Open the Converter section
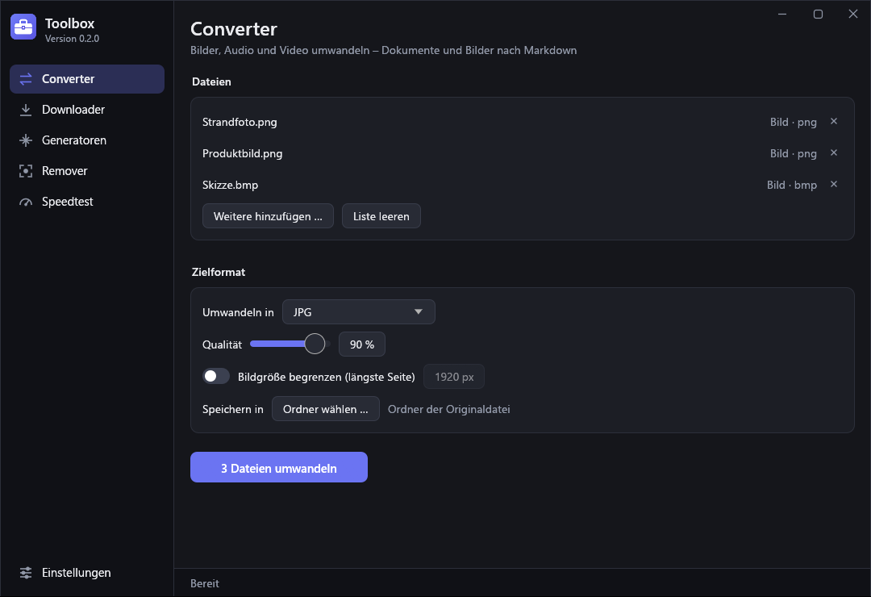Screen dimensions: 871x597 87,79
